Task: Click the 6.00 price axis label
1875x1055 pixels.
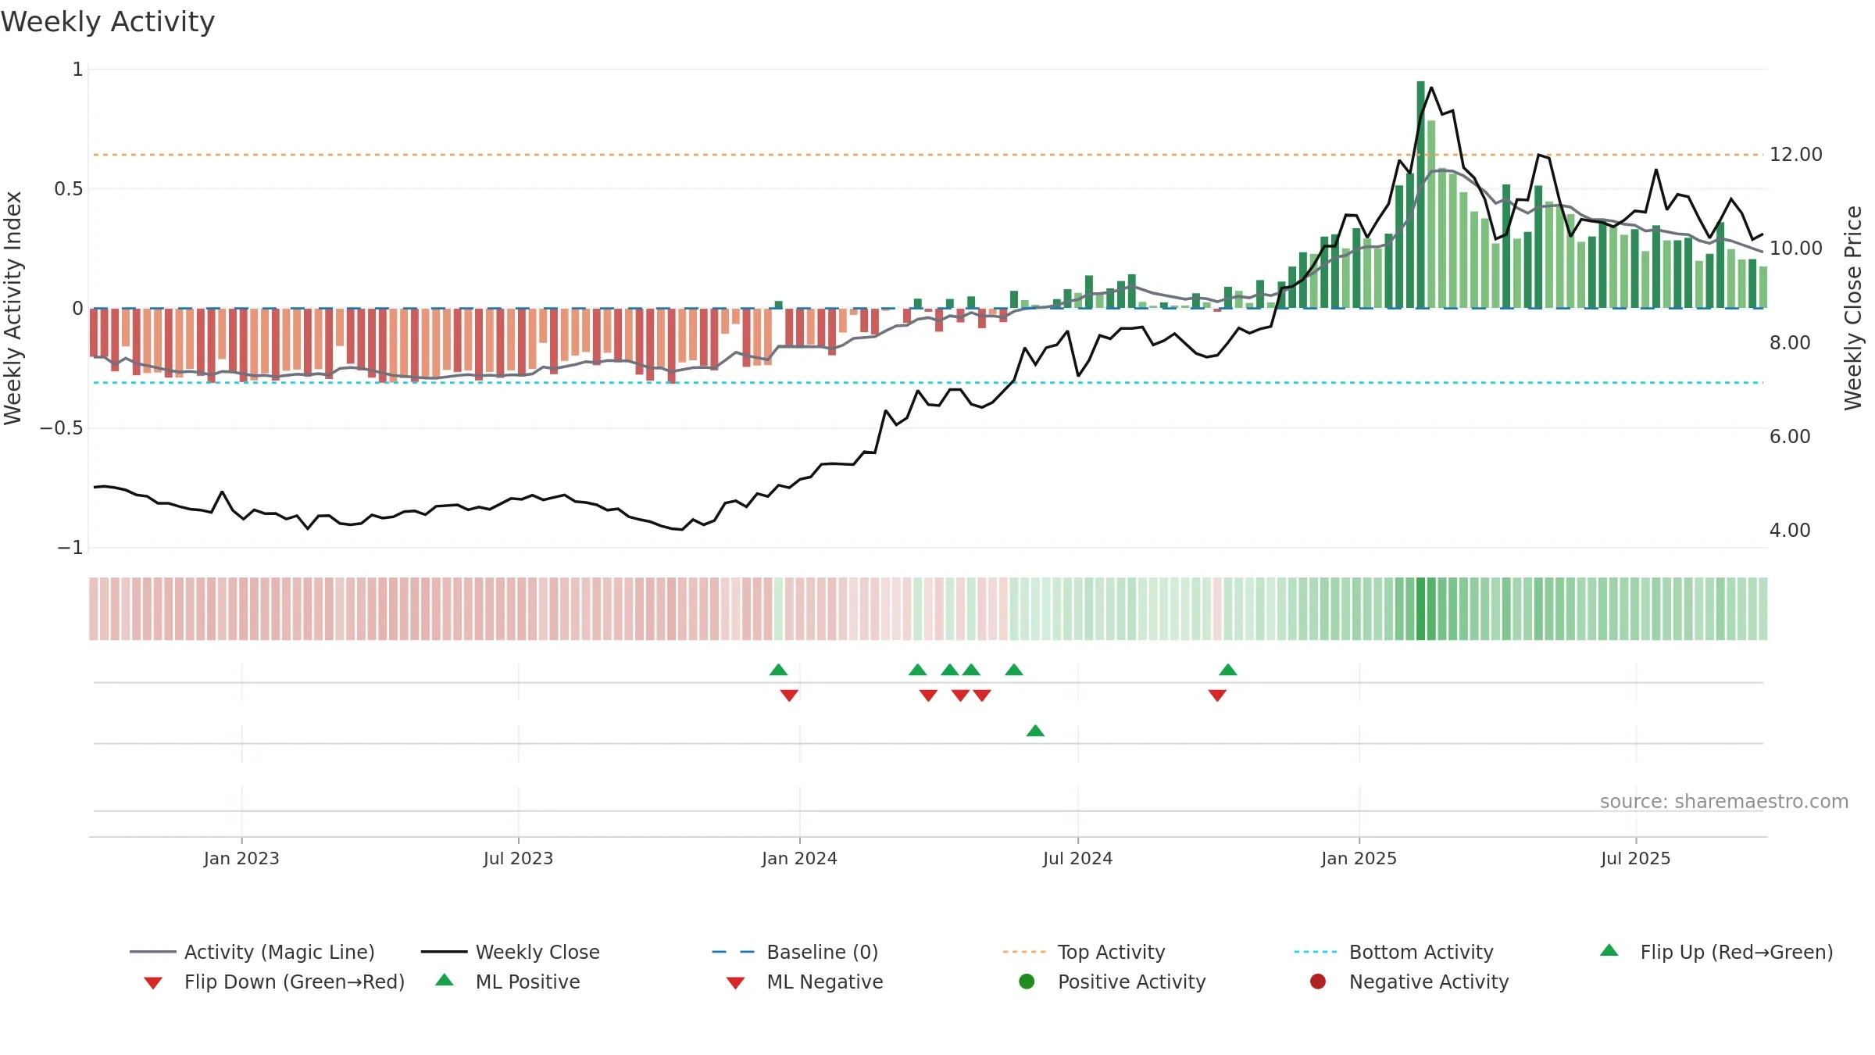Action: 1790,436
